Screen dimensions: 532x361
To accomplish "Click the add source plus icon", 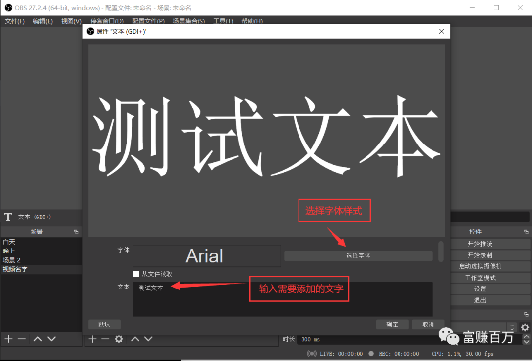I will point(92,339).
